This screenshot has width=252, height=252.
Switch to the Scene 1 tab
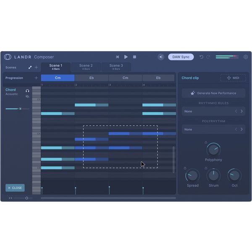[x=55, y=67]
